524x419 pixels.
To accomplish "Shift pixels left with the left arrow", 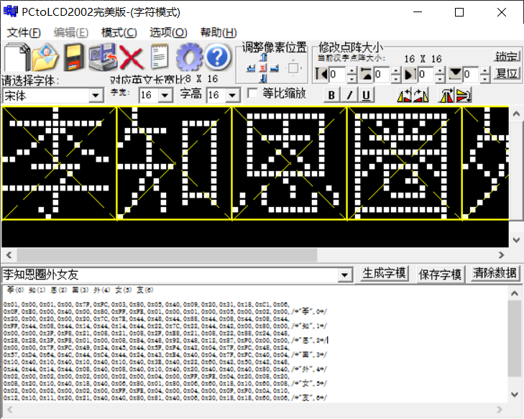I will (x=251, y=68).
